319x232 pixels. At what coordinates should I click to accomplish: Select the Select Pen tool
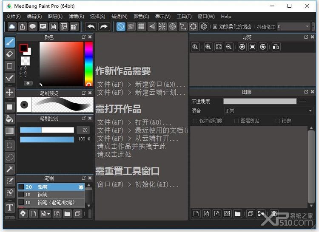point(10,181)
